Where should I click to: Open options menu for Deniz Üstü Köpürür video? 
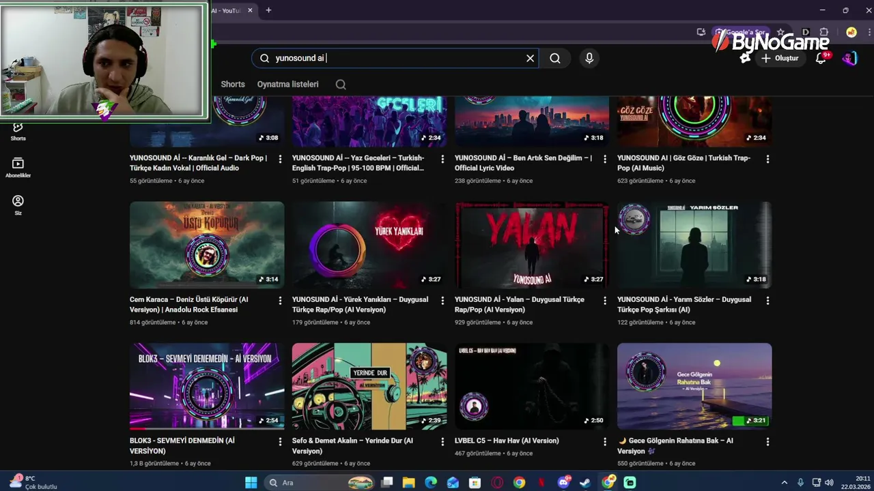tap(280, 301)
